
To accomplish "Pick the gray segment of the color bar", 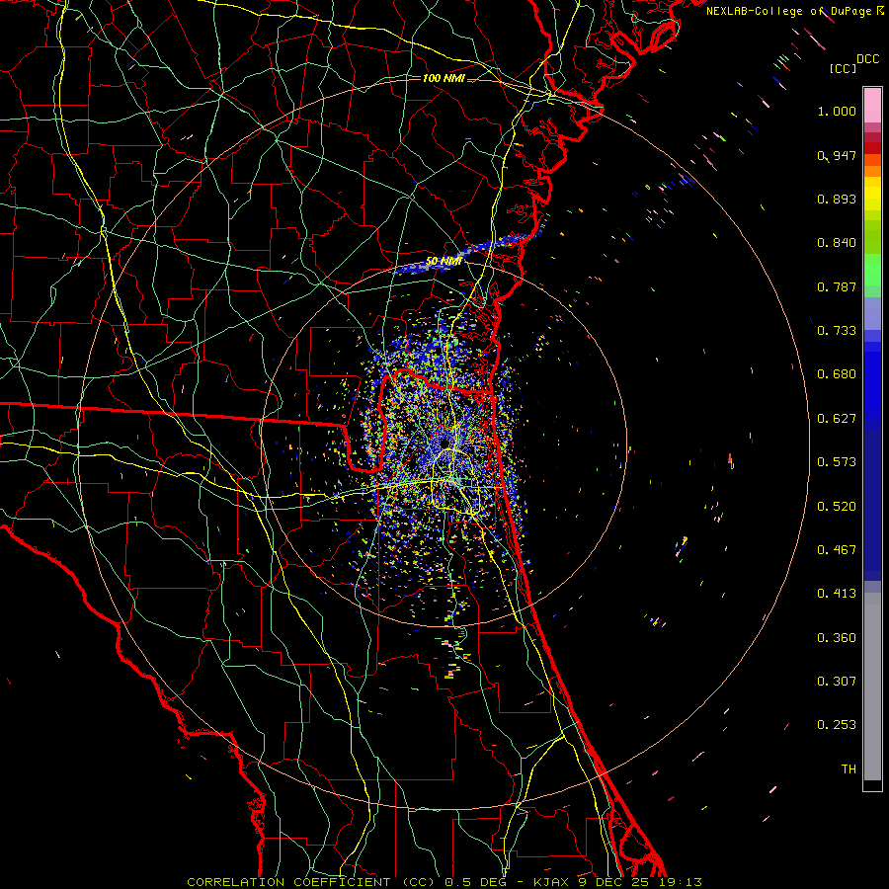I will click(872, 687).
